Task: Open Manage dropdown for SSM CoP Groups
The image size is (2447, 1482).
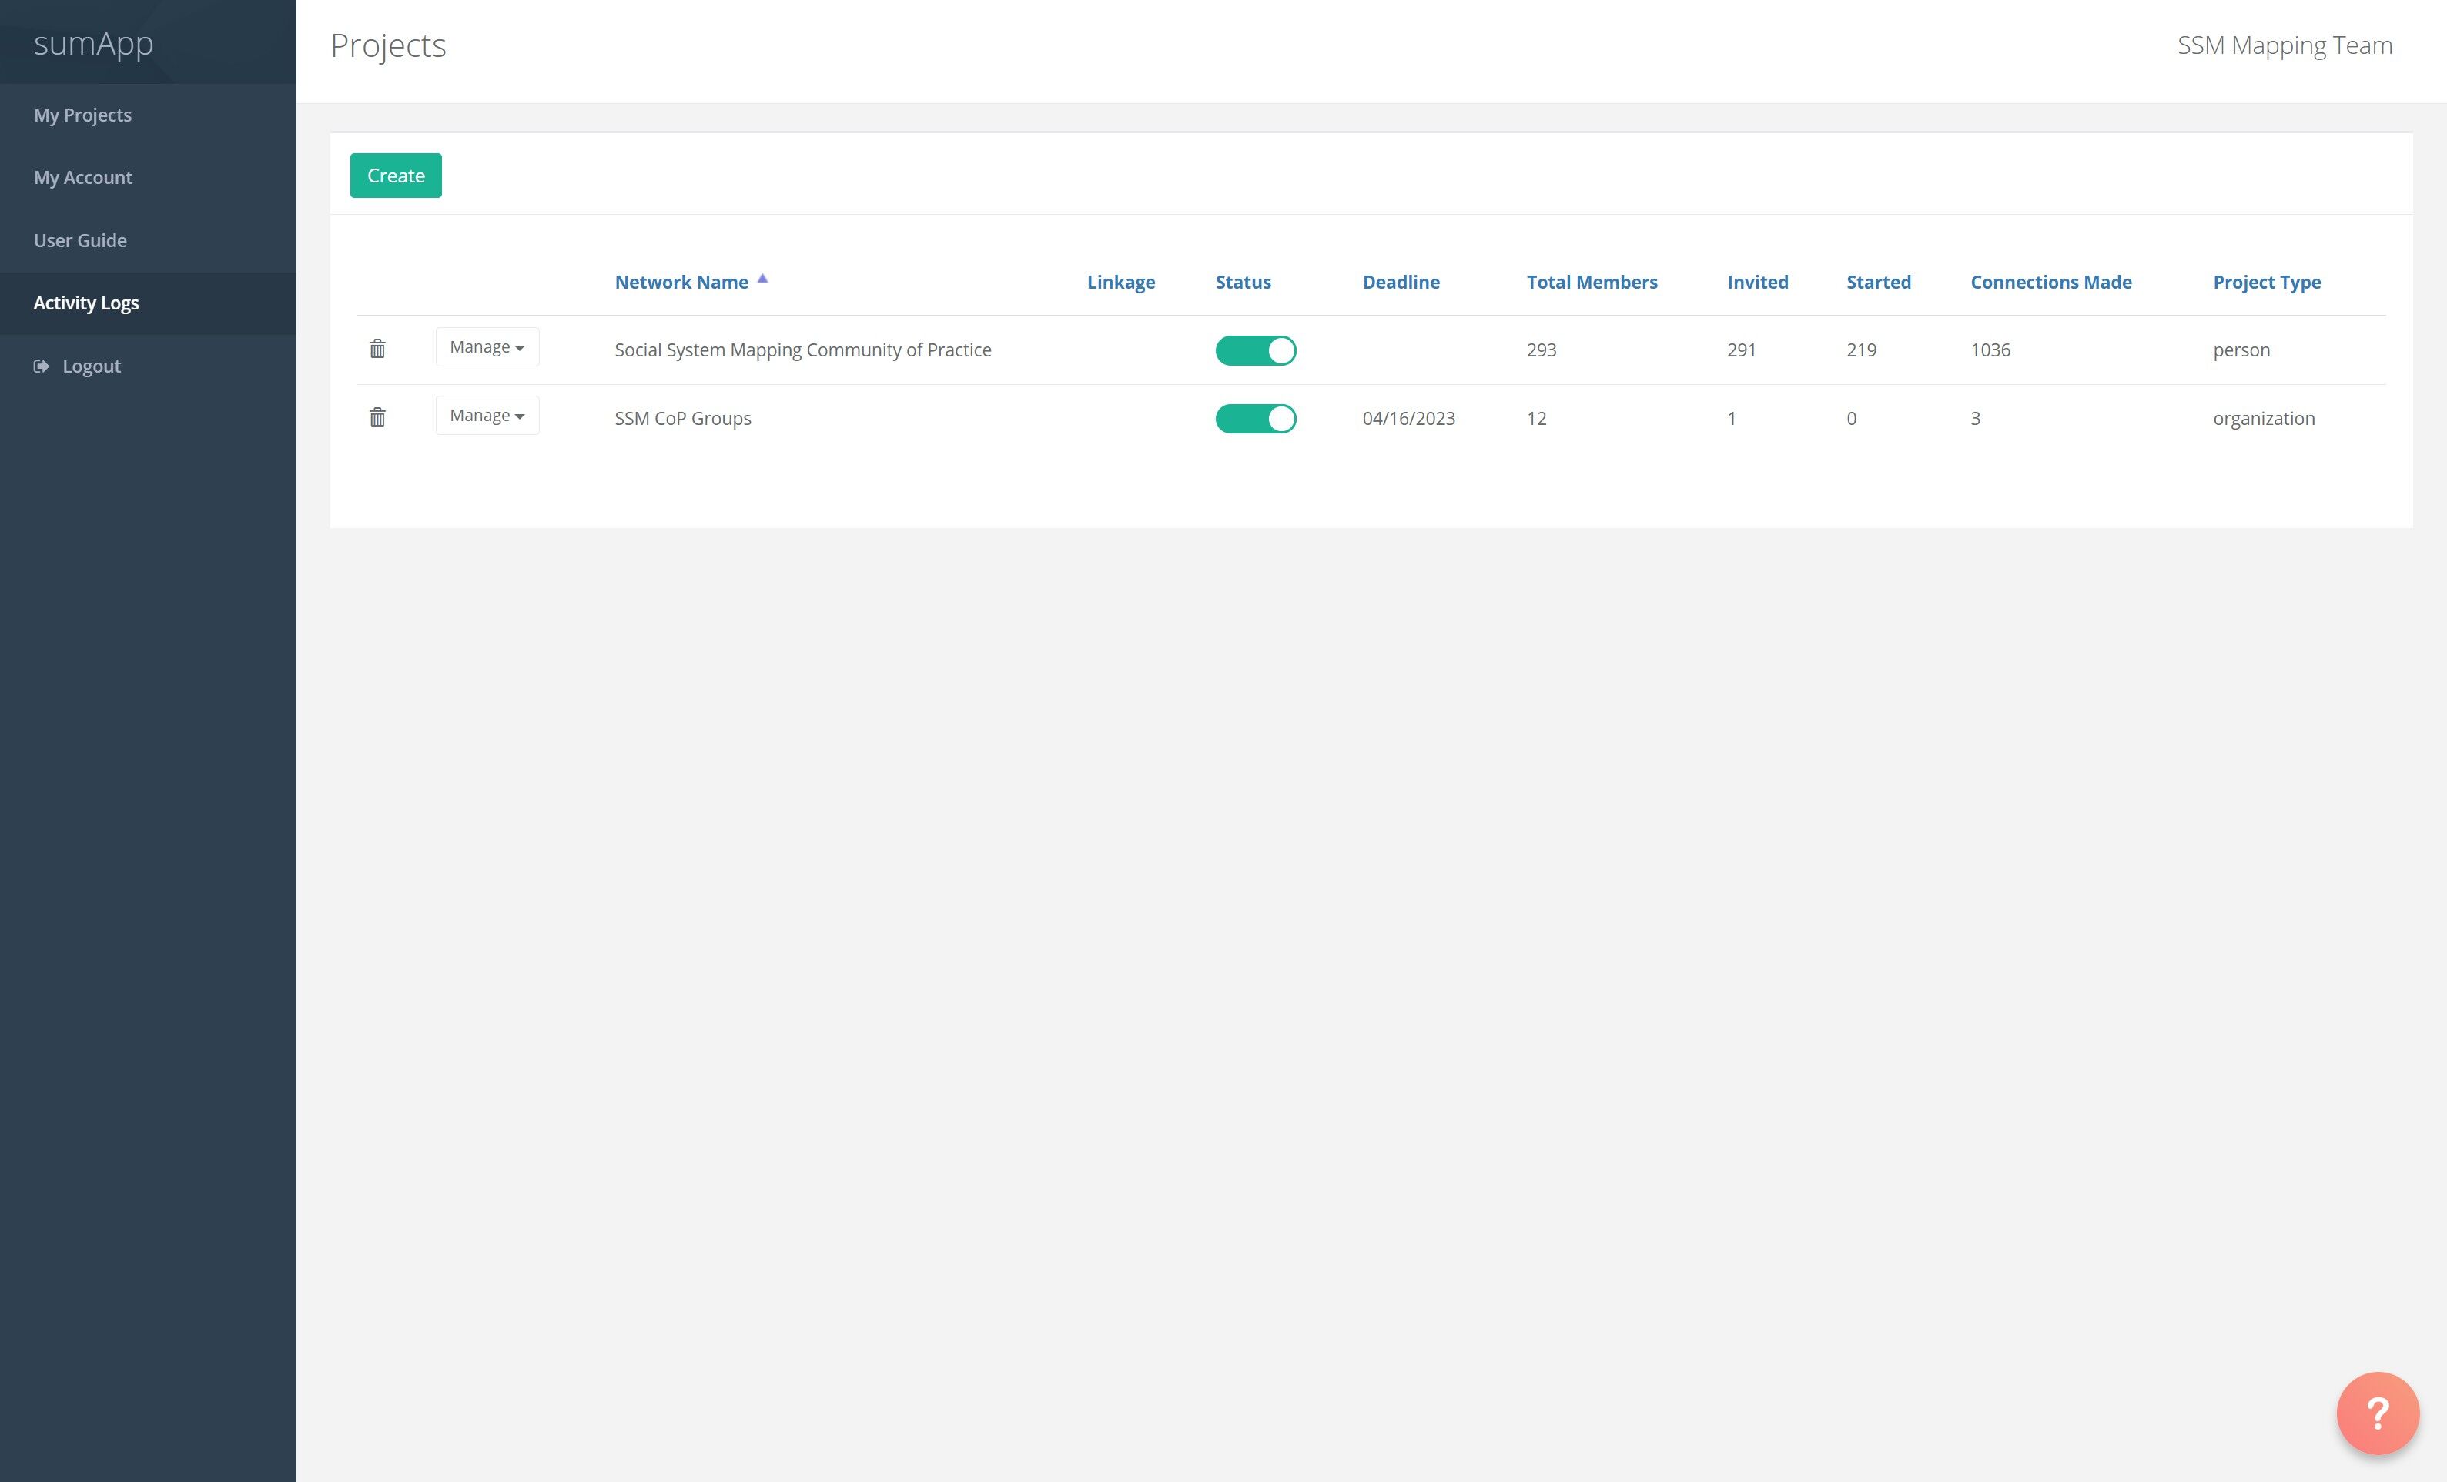Action: [x=487, y=416]
